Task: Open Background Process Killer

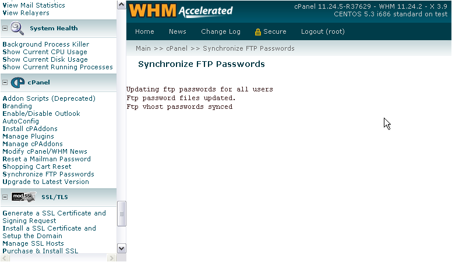Action: coord(46,44)
